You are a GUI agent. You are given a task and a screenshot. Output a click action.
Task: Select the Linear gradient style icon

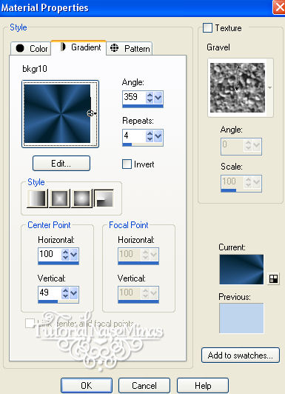[37, 198]
